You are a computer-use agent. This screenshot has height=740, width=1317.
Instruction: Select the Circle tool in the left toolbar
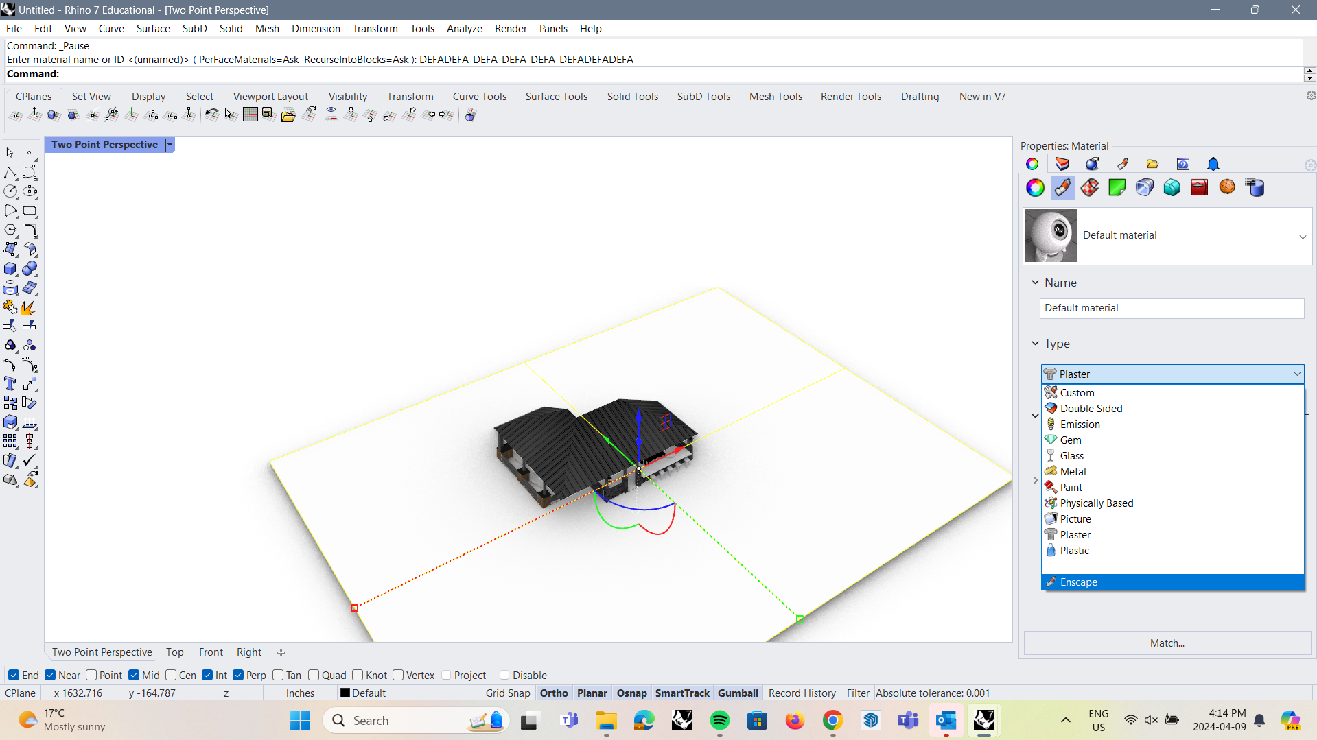point(10,191)
